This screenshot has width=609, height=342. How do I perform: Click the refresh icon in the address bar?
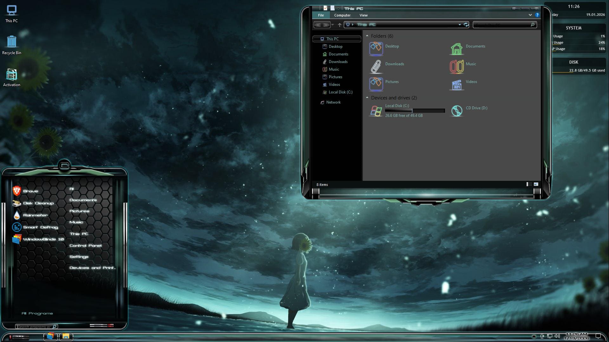coord(466,24)
